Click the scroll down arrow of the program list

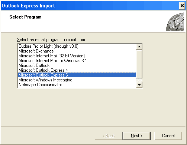click(x=139, y=85)
